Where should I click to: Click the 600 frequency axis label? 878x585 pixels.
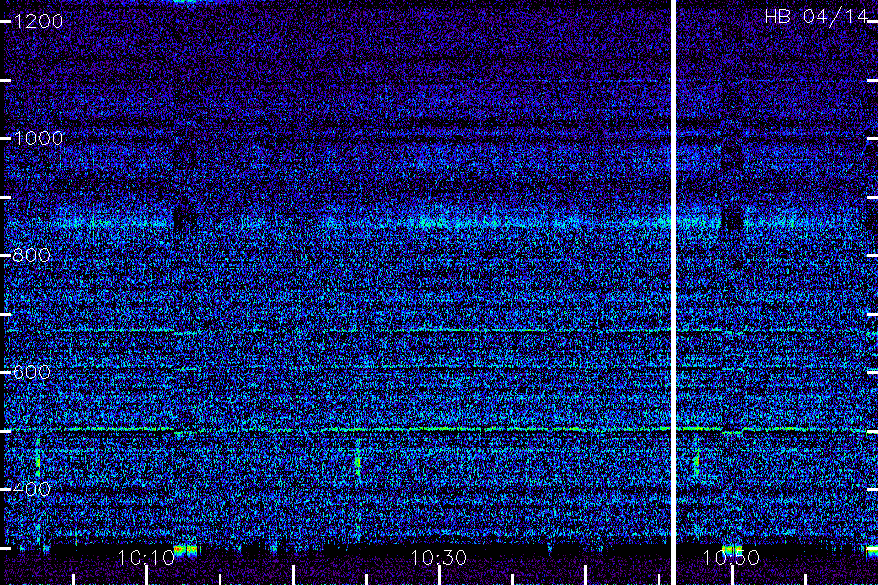[x=31, y=372]
